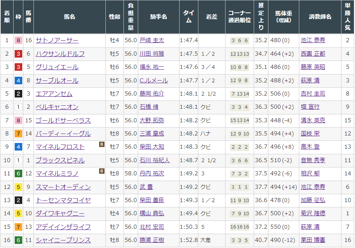Viewport: 355px width, 248px height.
Task: Click the 騎手名 column header
Action: click(x=158, y=17)
